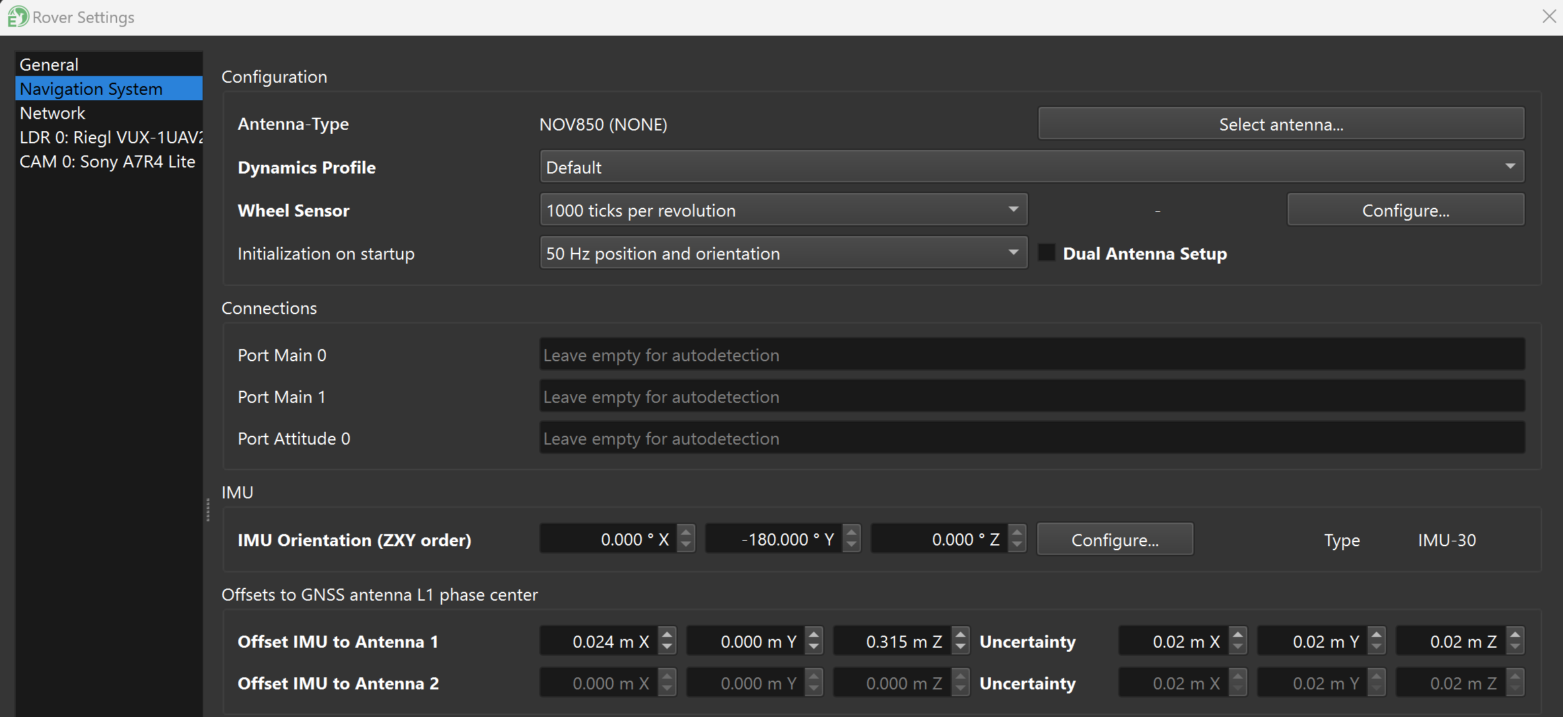
Task: Increase IMU Orientation X angle with up arrow
Action: (x=685, y=533)
